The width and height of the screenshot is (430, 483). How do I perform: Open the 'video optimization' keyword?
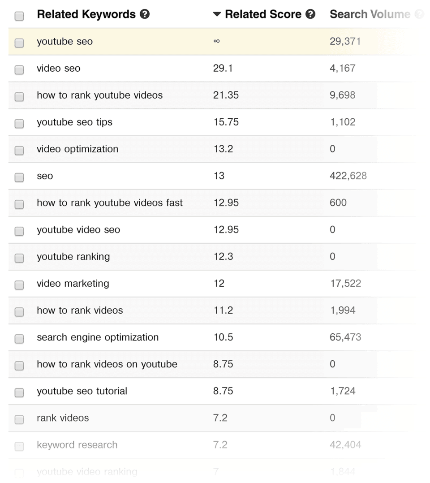[77, 149]
